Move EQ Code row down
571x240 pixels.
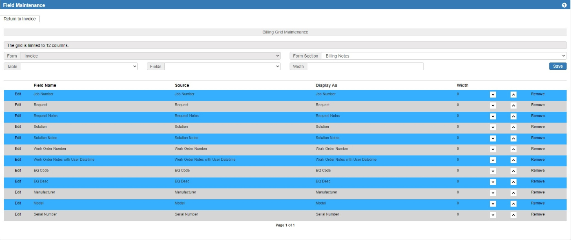(x=493, y=171)
